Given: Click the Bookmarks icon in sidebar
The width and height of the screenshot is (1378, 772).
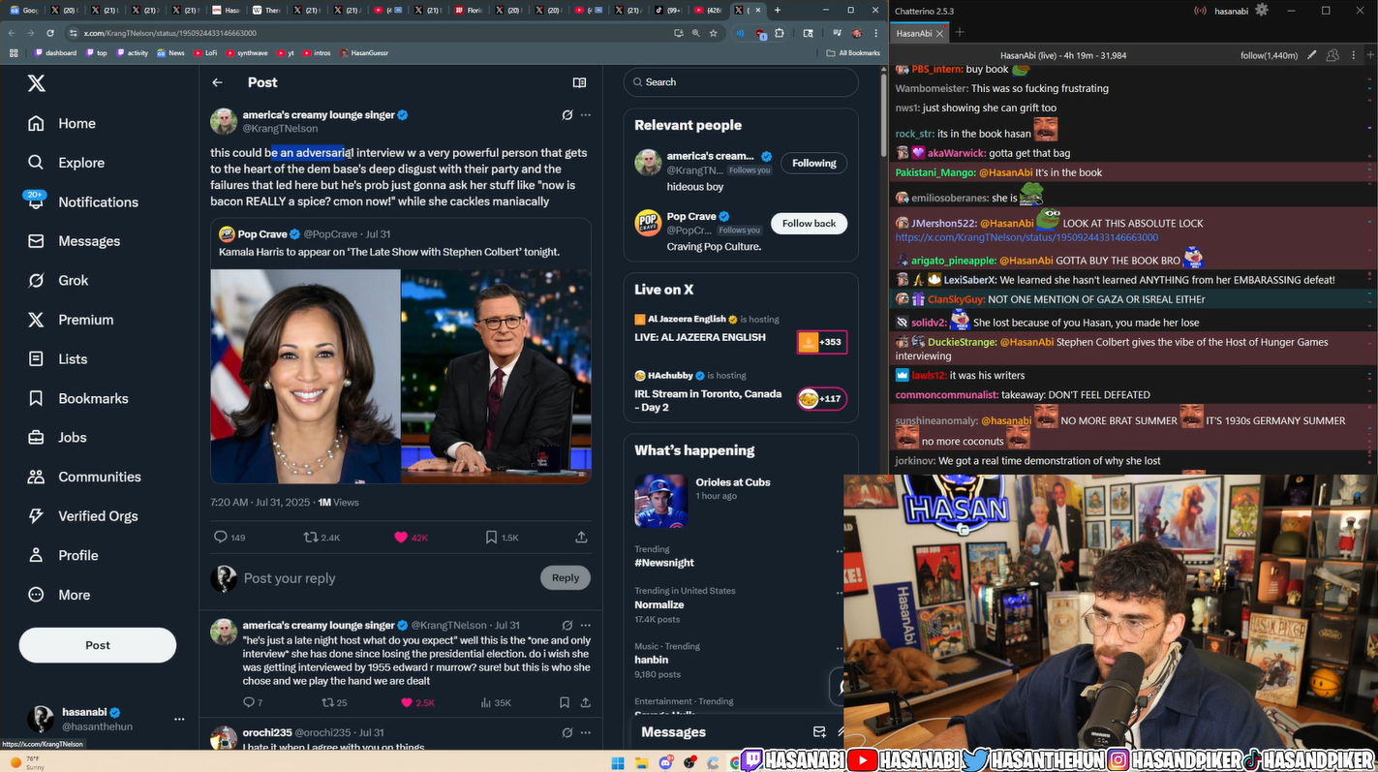Looking at the screenshot, I should click(36, 398).
